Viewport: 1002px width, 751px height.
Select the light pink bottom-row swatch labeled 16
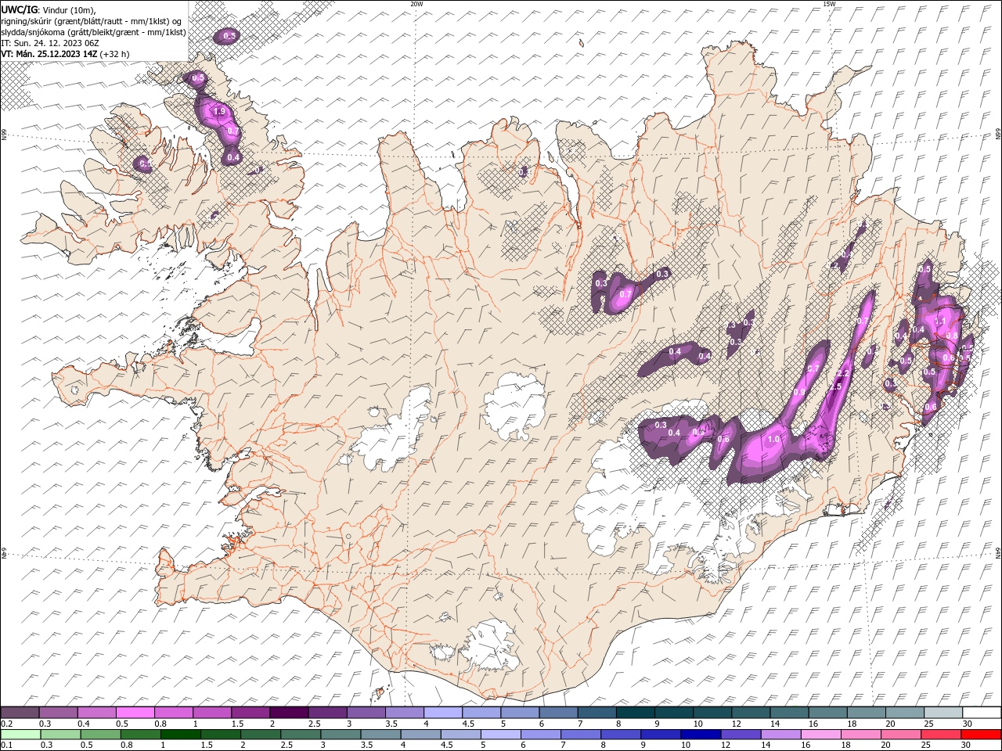(x=820, y=735)
